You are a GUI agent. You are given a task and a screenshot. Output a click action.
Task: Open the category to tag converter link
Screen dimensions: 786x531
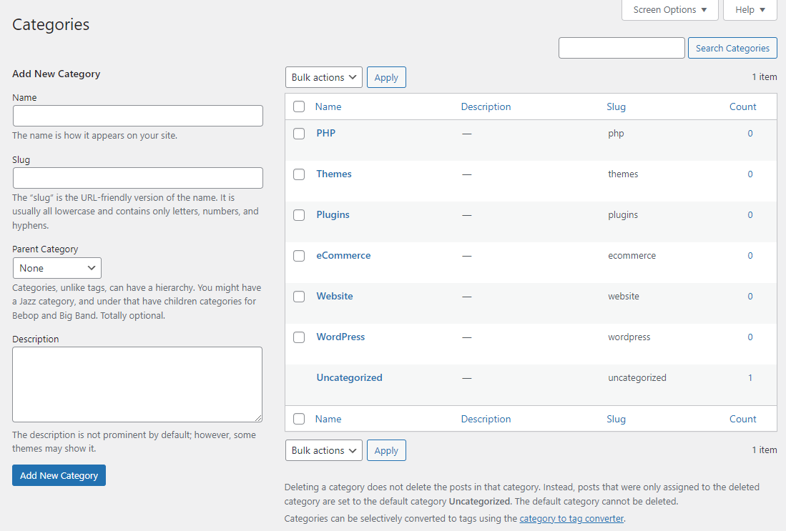tap(571, 518)
